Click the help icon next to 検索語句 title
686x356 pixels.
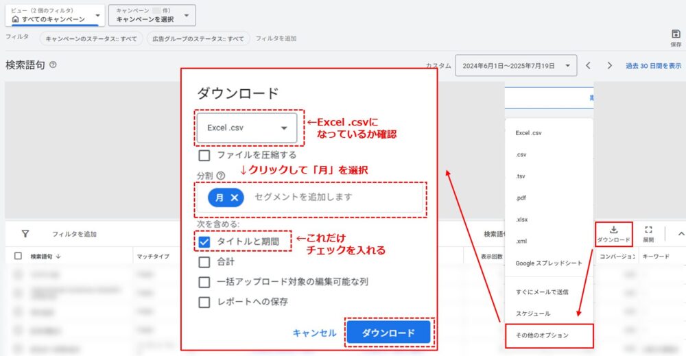coord(53,65)
